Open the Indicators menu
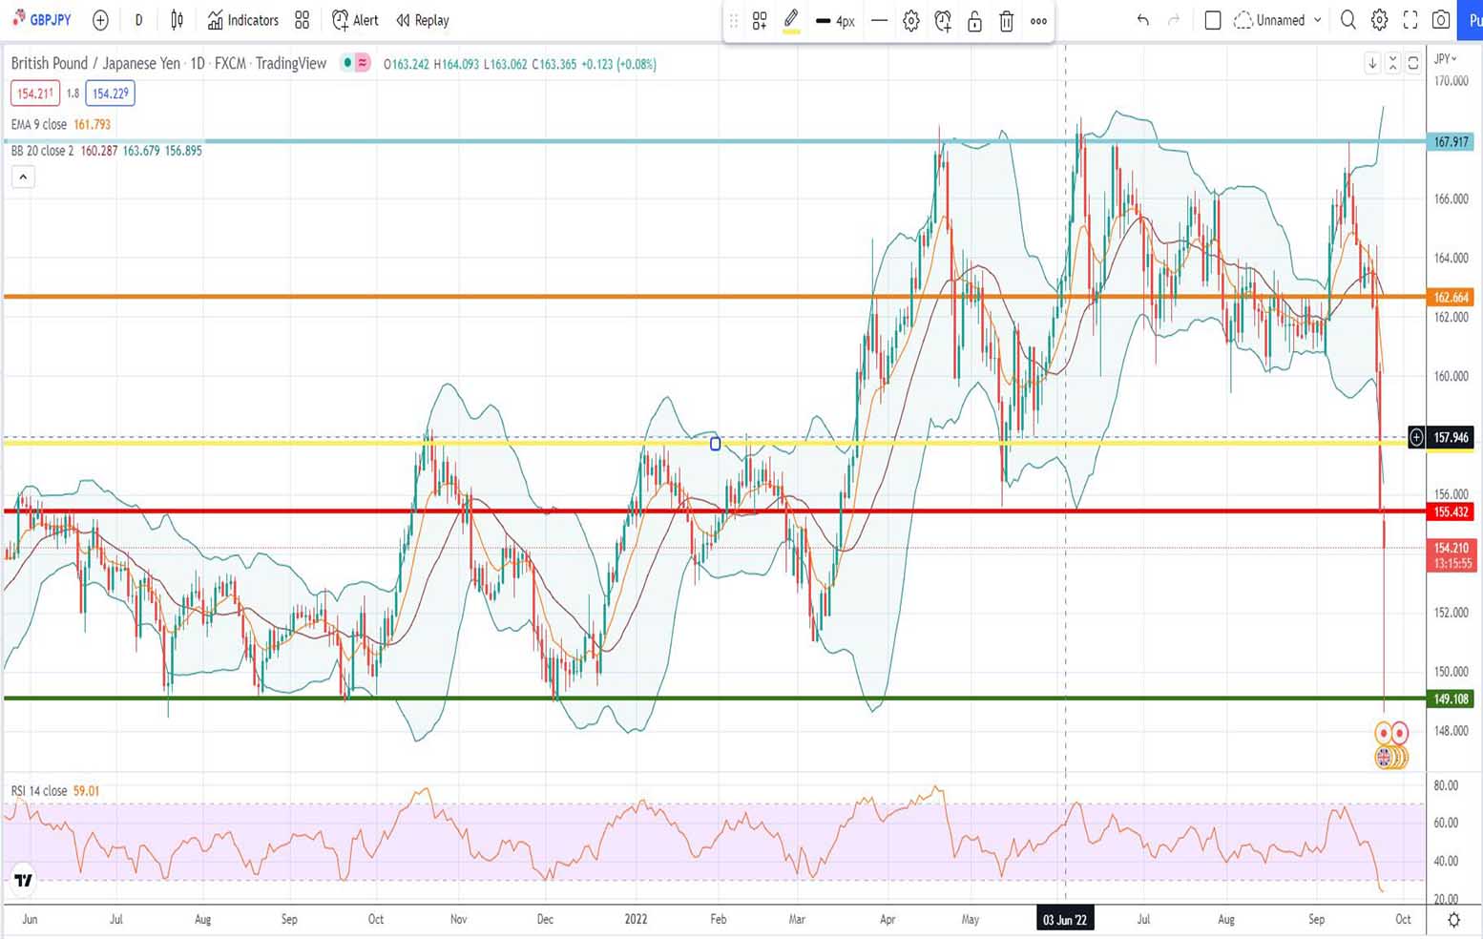 point(243,20)
